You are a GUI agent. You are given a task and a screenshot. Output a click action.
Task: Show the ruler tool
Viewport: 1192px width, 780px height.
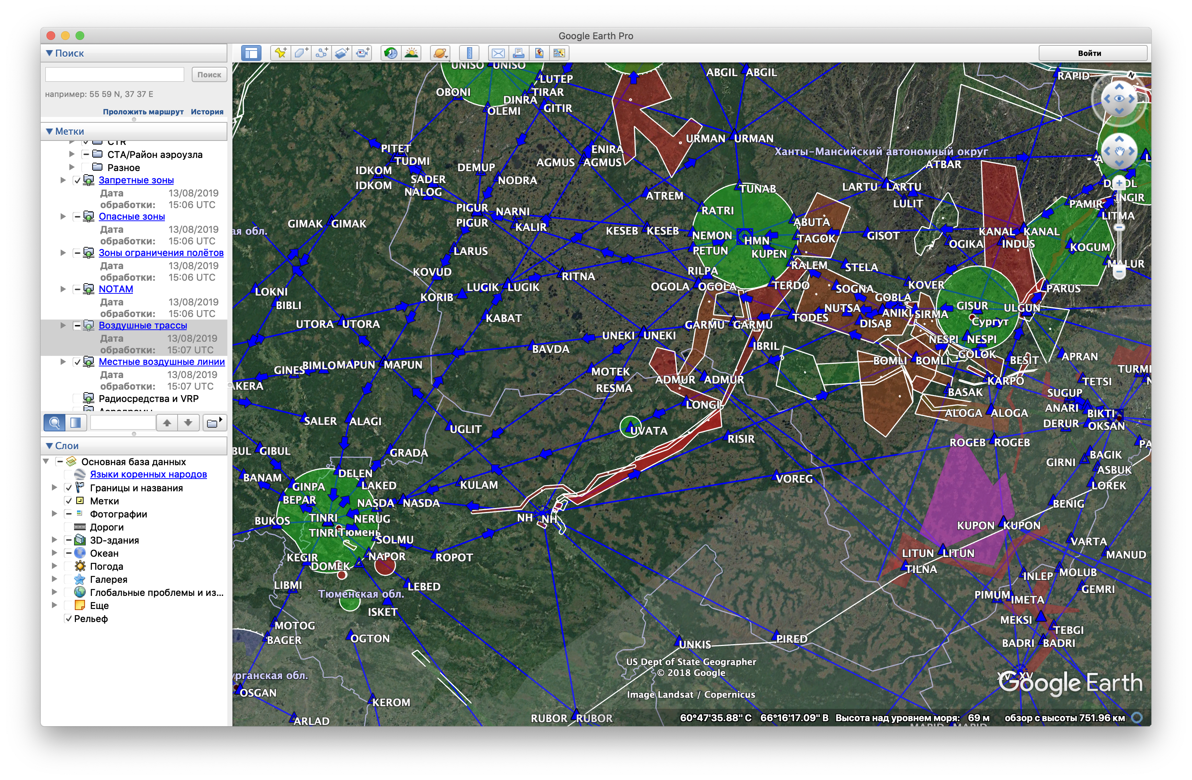click(469, 53)
